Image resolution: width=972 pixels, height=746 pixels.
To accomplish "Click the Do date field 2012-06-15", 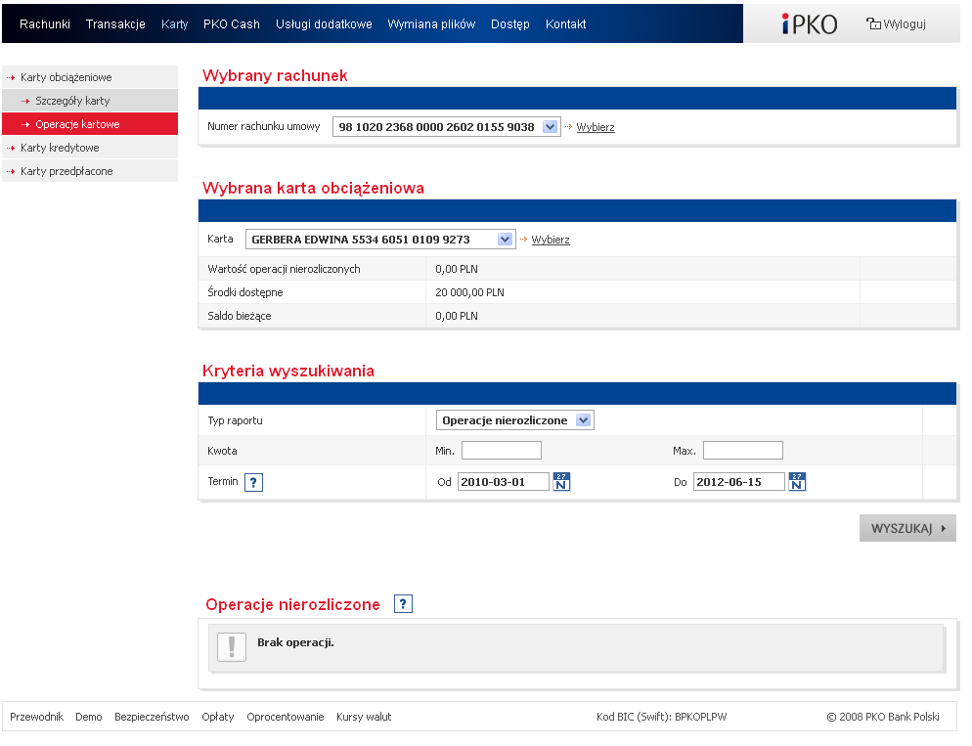I will (739, 481).
